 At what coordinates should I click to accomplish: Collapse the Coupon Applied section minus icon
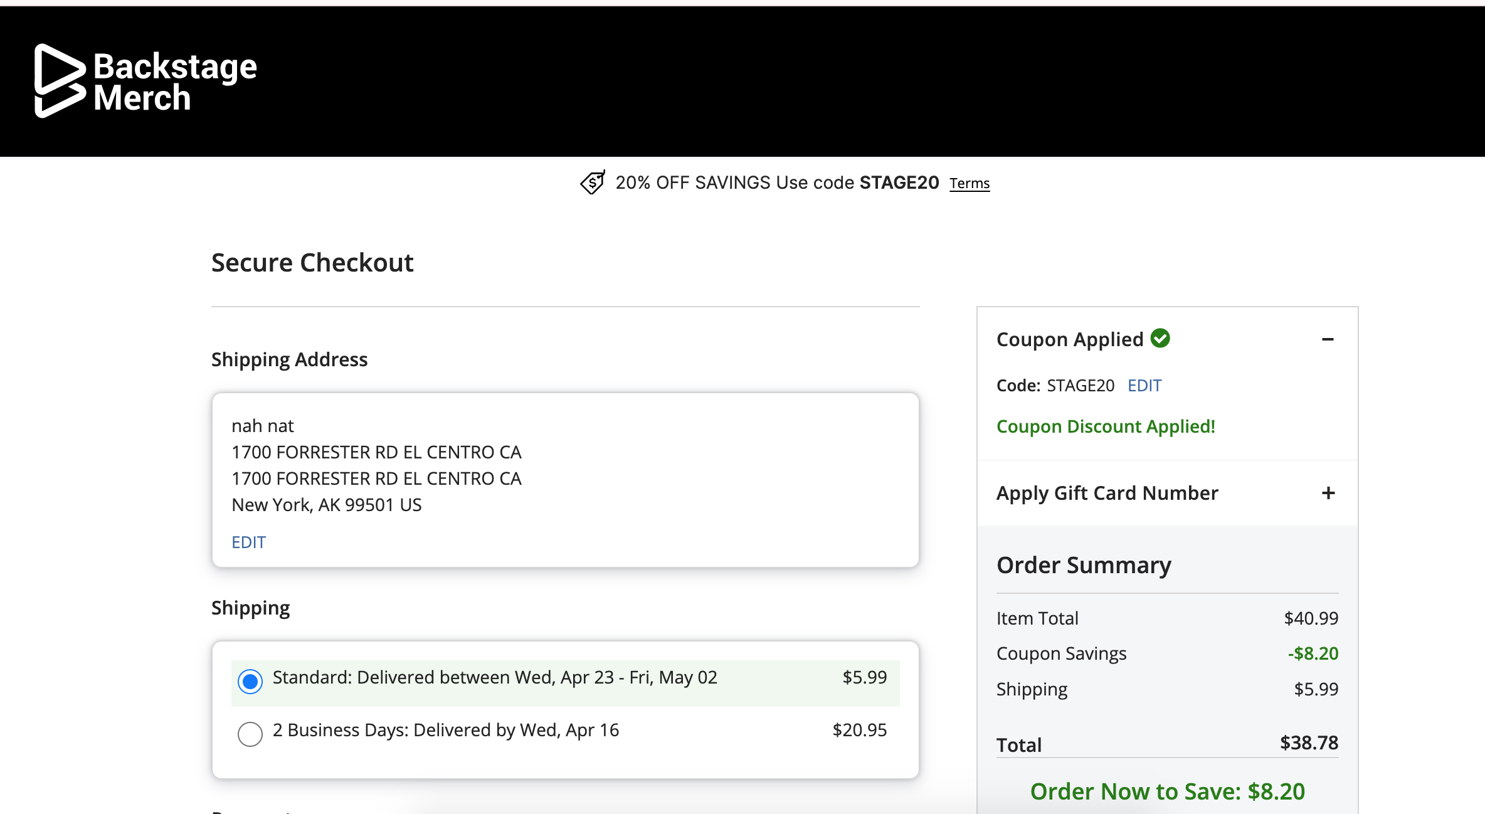[x=1327, y=339]
